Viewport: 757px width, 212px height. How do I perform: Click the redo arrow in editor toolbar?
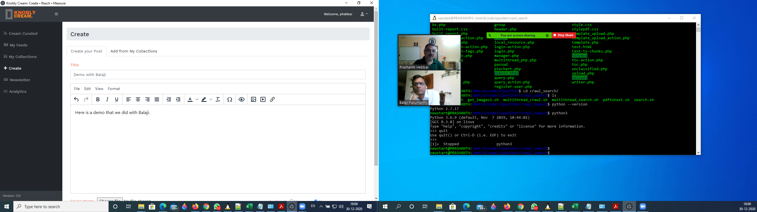[x=86, y=100]
